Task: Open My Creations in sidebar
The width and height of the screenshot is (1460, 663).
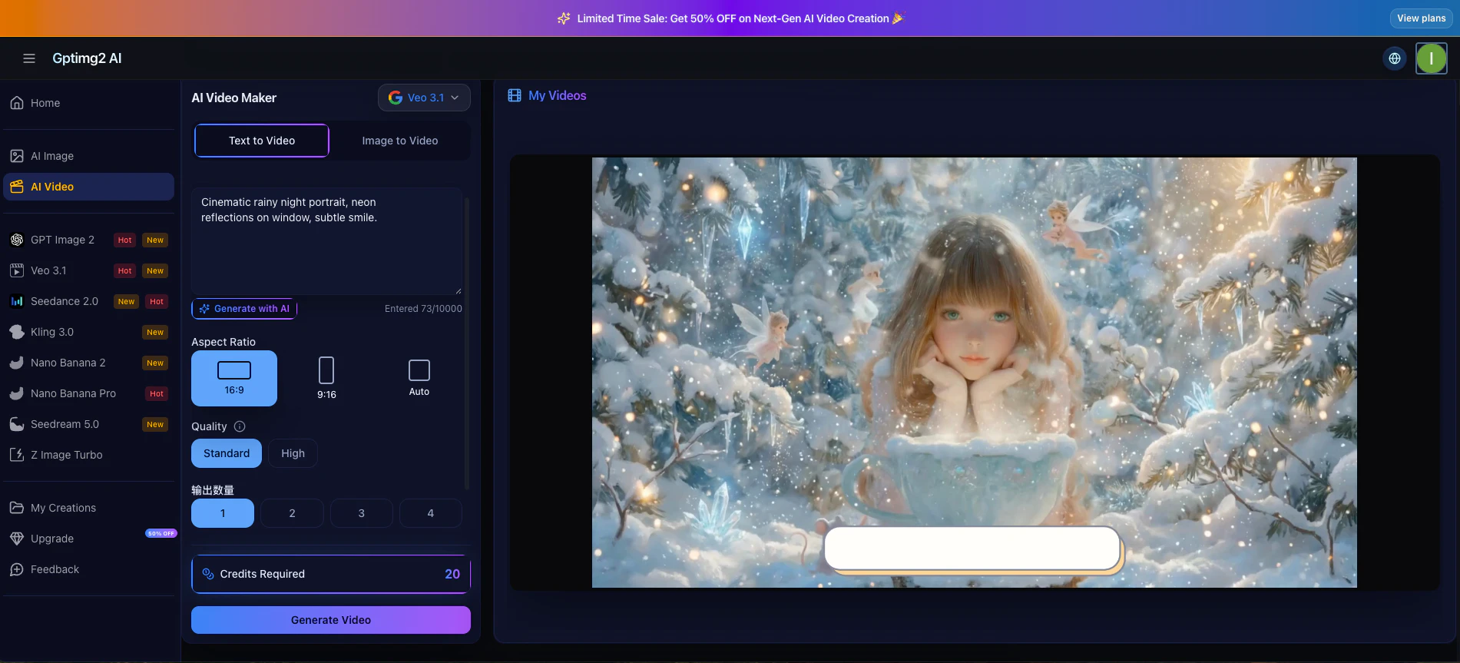Action: tap(88, 508)
